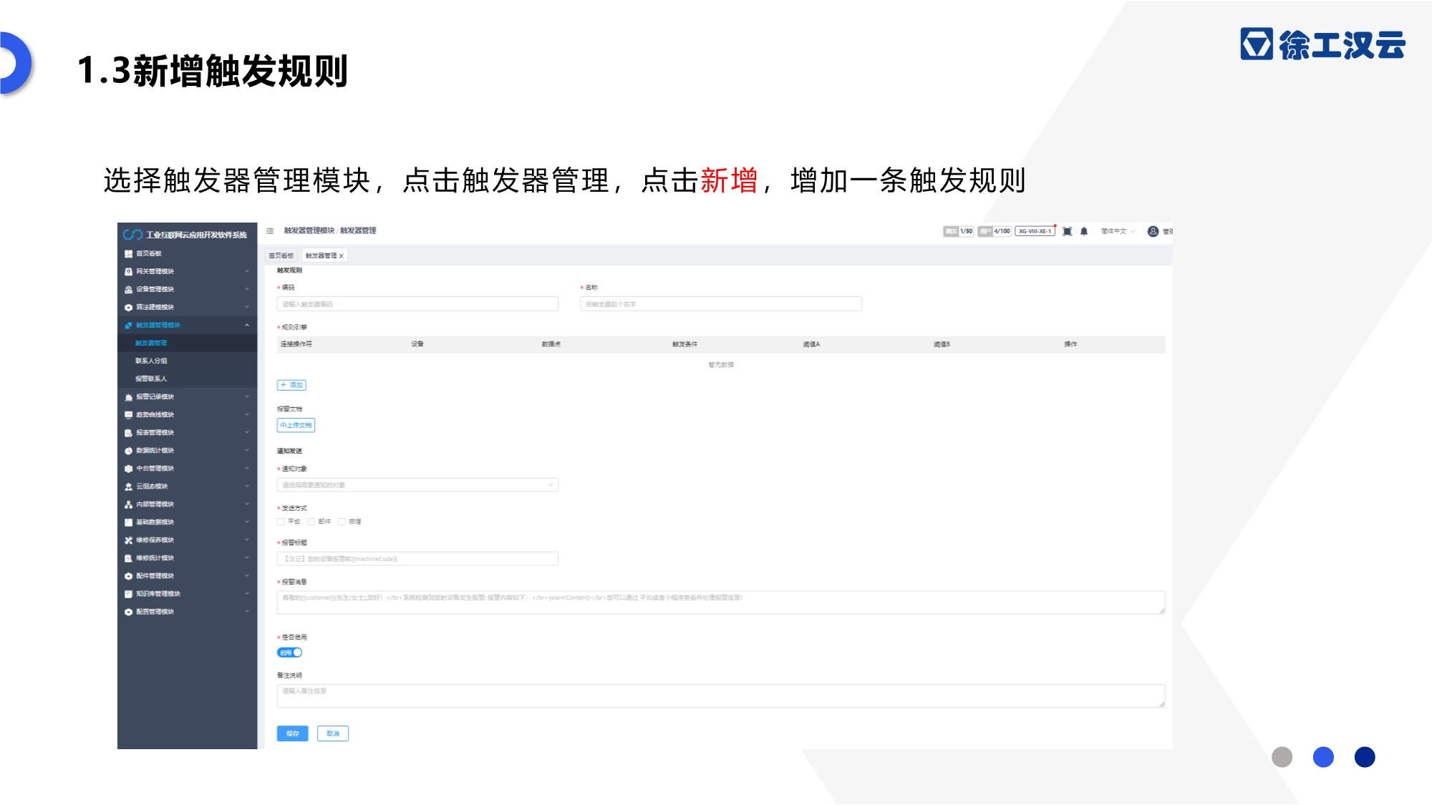Image resolution: width=1432 pixels, height=805 pixels.
Task: Switch to the 首页看板 tab
Action: point(281,255)
